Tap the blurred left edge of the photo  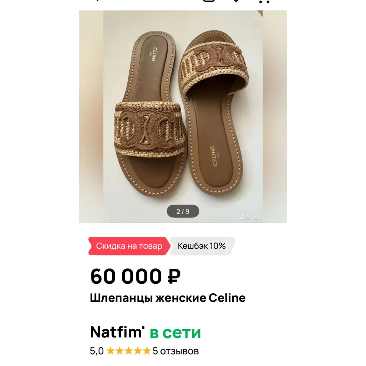[91, 117]
